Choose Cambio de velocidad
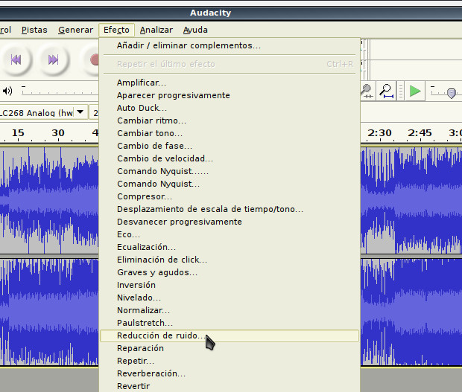Image resolution: width=462 pixels, height=392 pixels. (x=230, y=158)
